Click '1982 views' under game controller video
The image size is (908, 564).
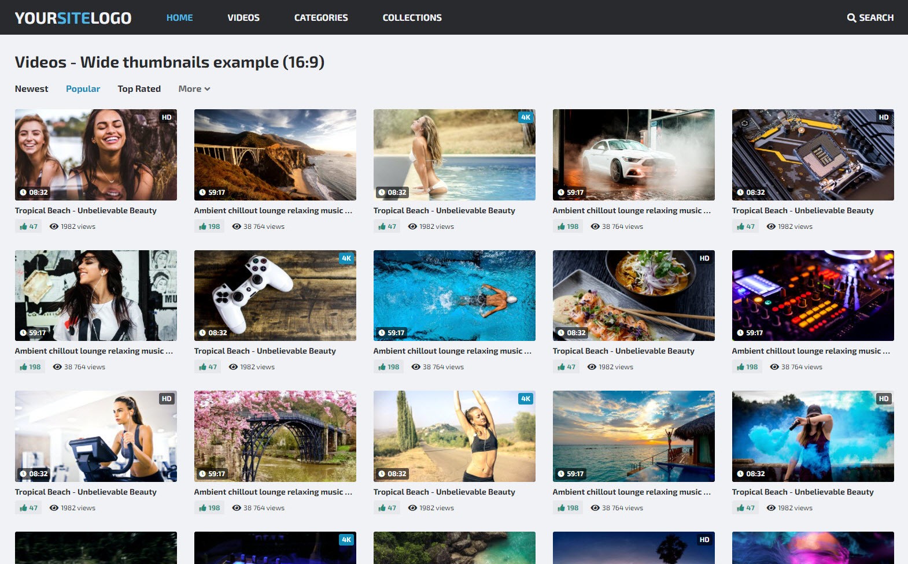coord(257,367)
